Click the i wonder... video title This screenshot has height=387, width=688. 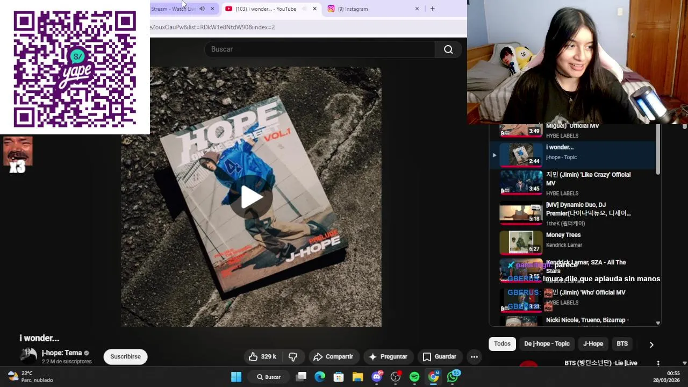(x=39, y=338)
